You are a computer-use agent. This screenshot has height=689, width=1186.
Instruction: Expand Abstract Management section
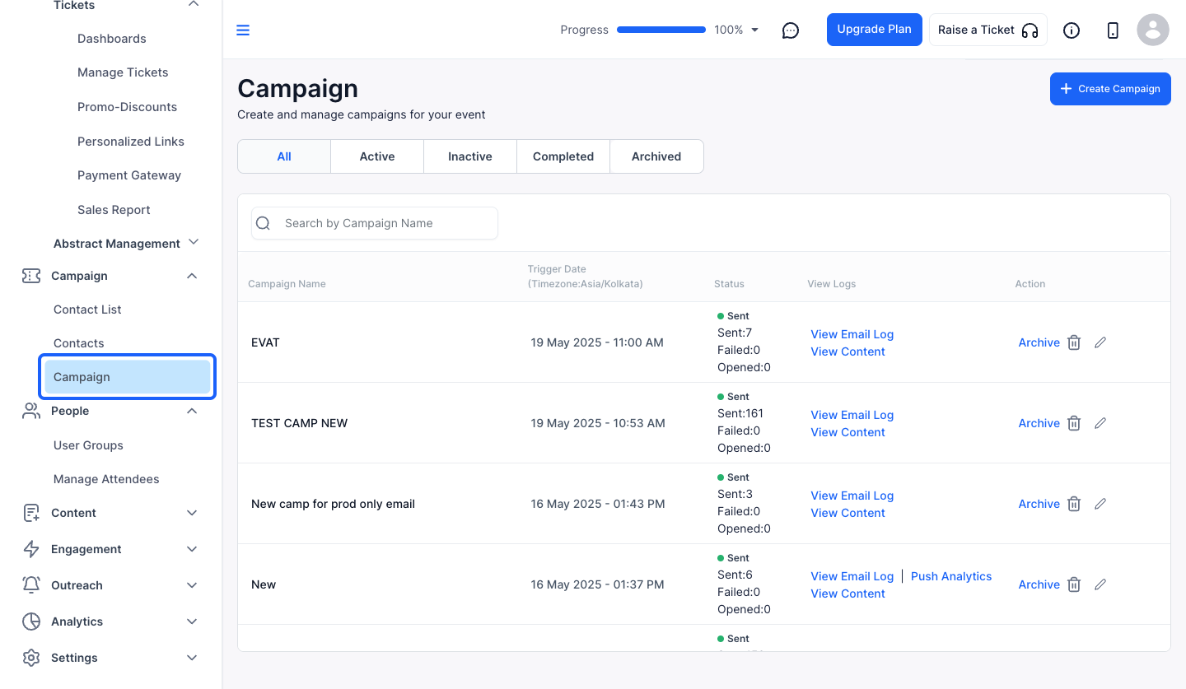[194, 242]
